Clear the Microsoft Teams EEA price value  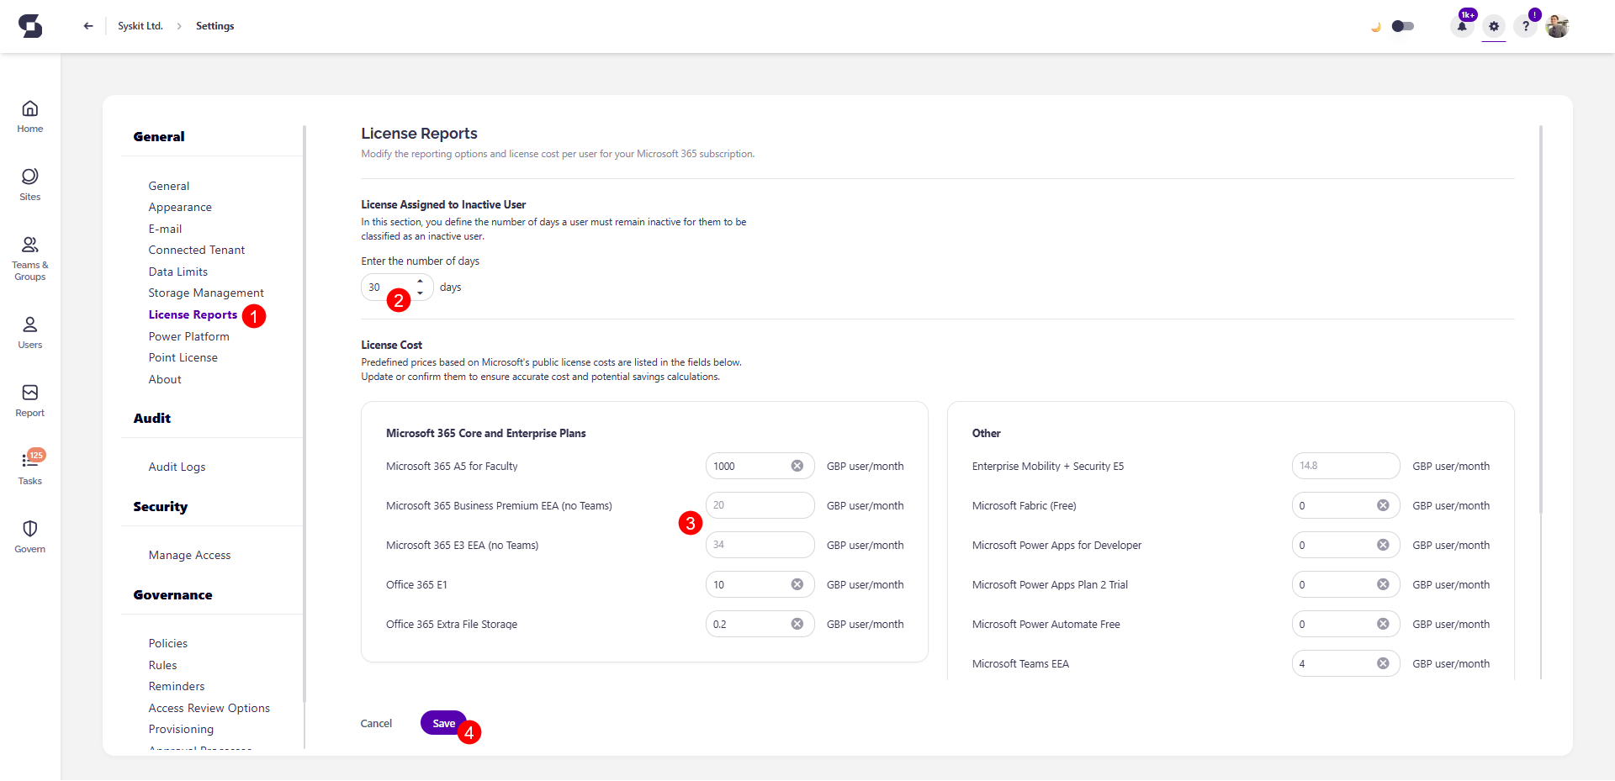tap(1384, 662)
